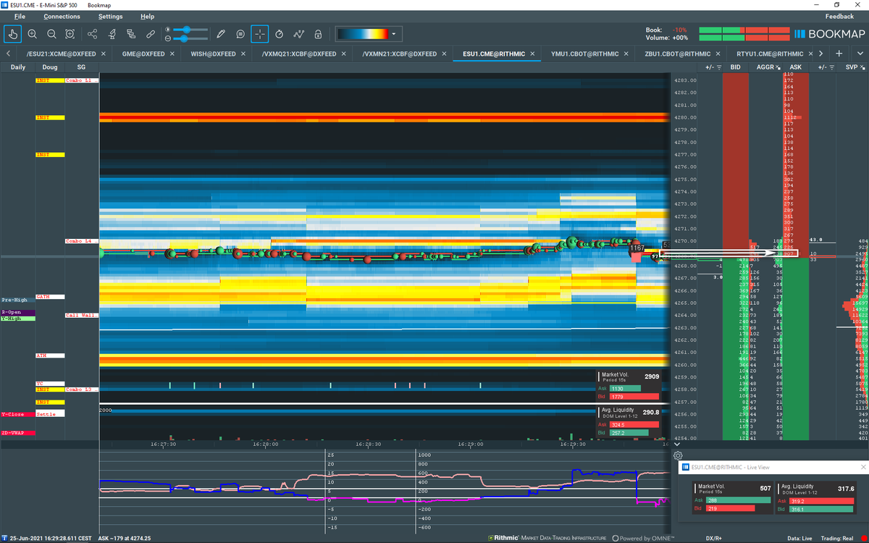This screenshot has width=869, height=543.
Task: Click the Book/Volume imbalance bar indicator
Action: point(744,33)
